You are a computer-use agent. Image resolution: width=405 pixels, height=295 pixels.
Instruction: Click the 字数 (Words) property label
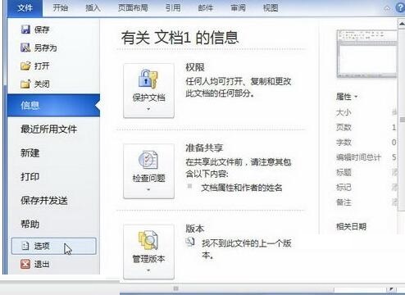coord(344,143)
